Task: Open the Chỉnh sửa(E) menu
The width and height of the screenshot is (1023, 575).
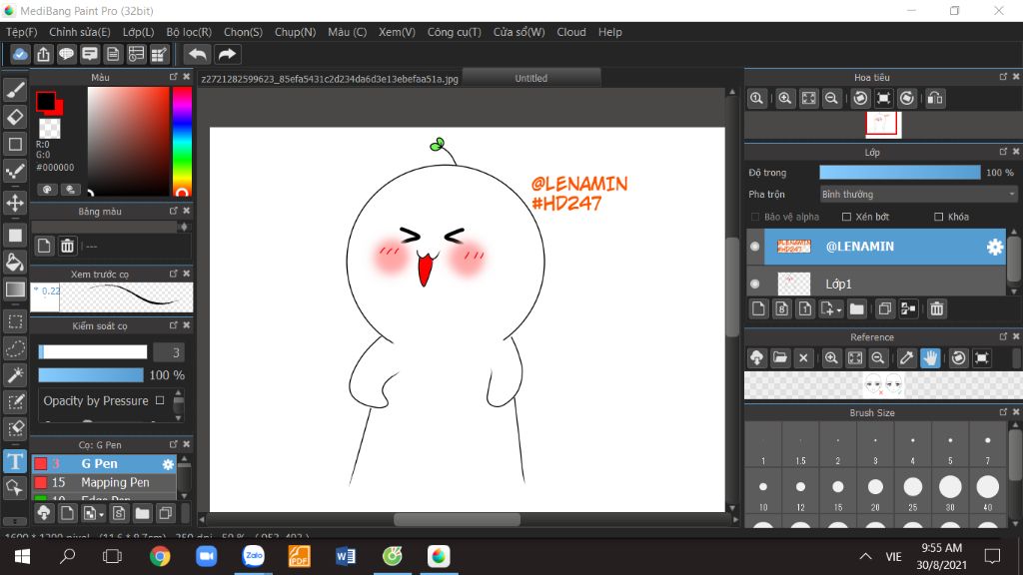Action: 80,32
